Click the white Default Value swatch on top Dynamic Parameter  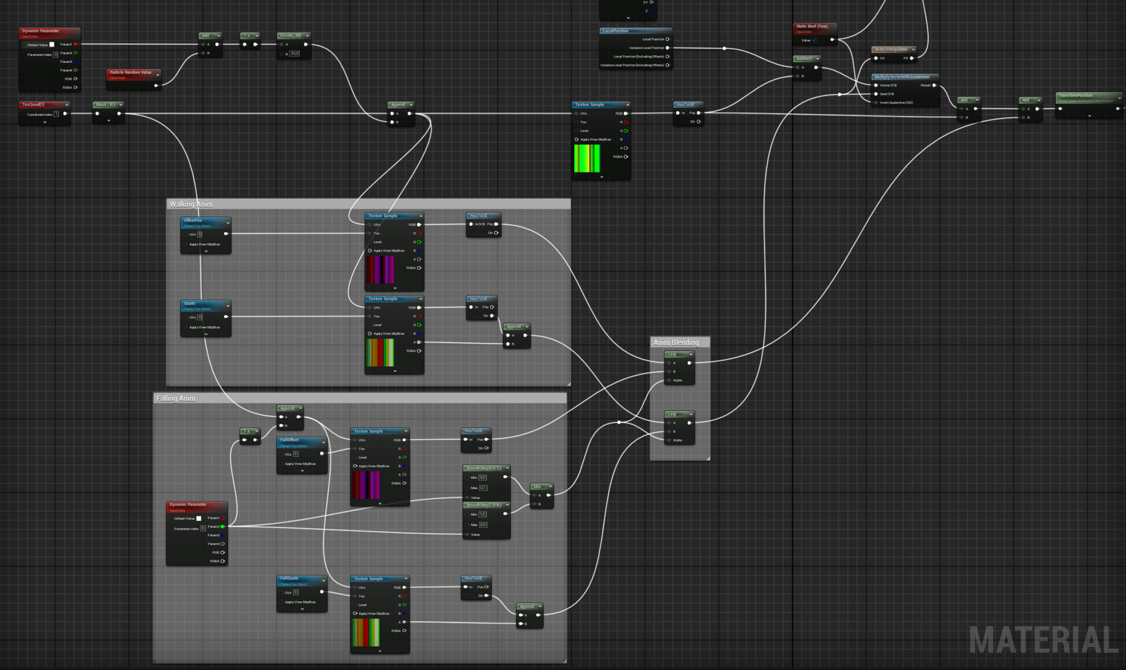(x=52, y=45)
